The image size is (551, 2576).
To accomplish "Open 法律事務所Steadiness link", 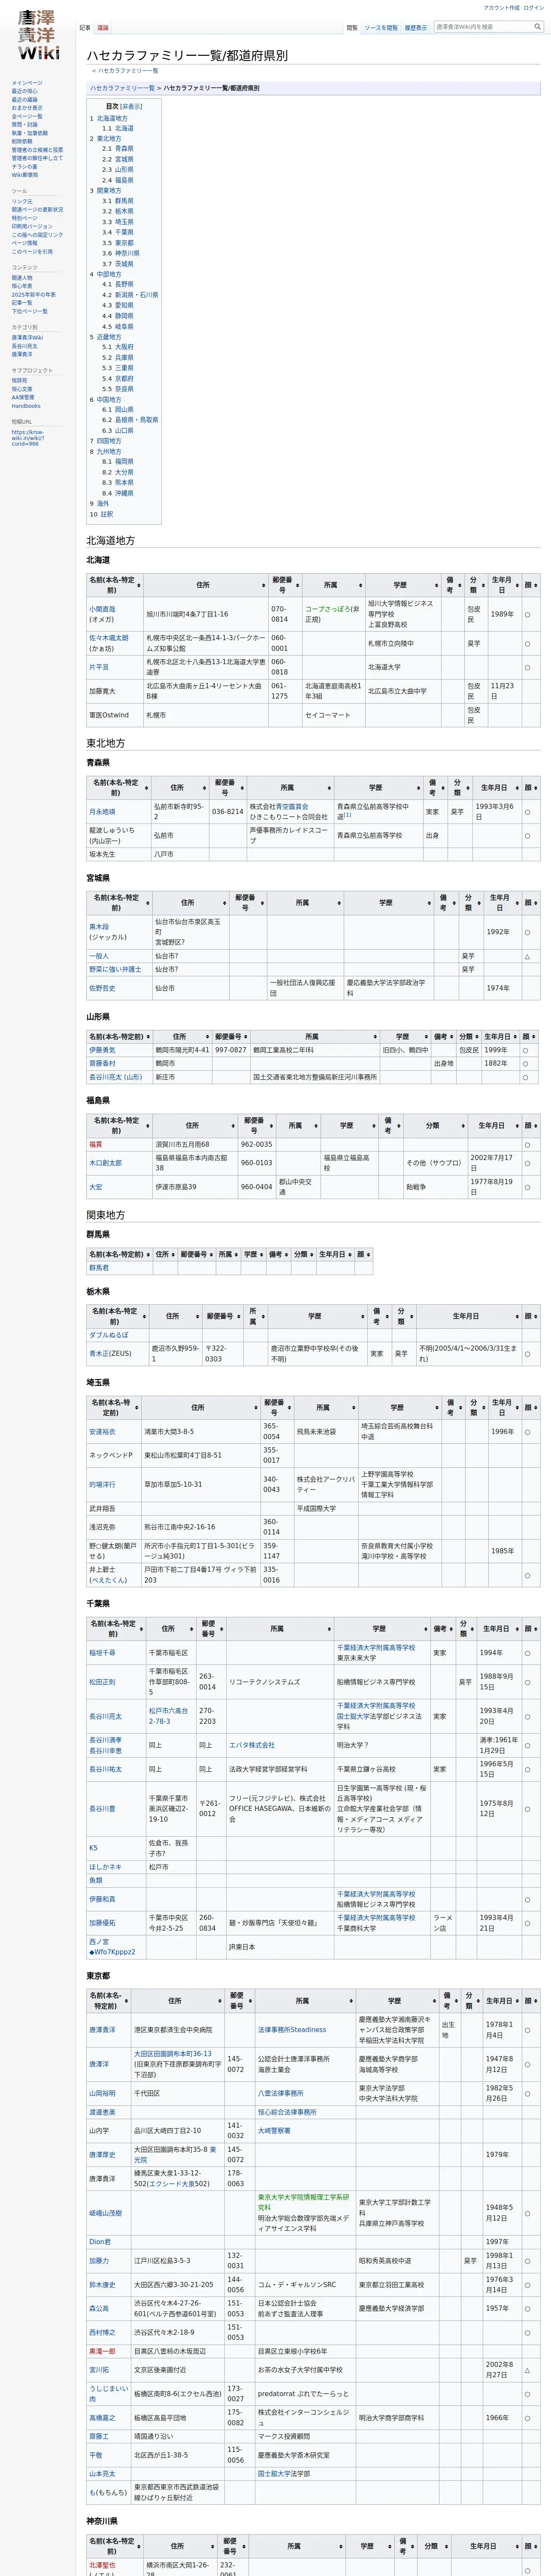I will pos(292,2030).
